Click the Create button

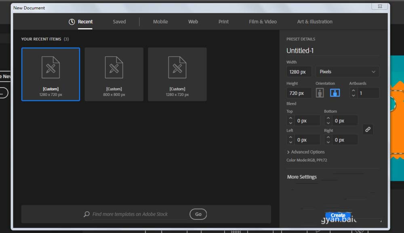point(338,215)
